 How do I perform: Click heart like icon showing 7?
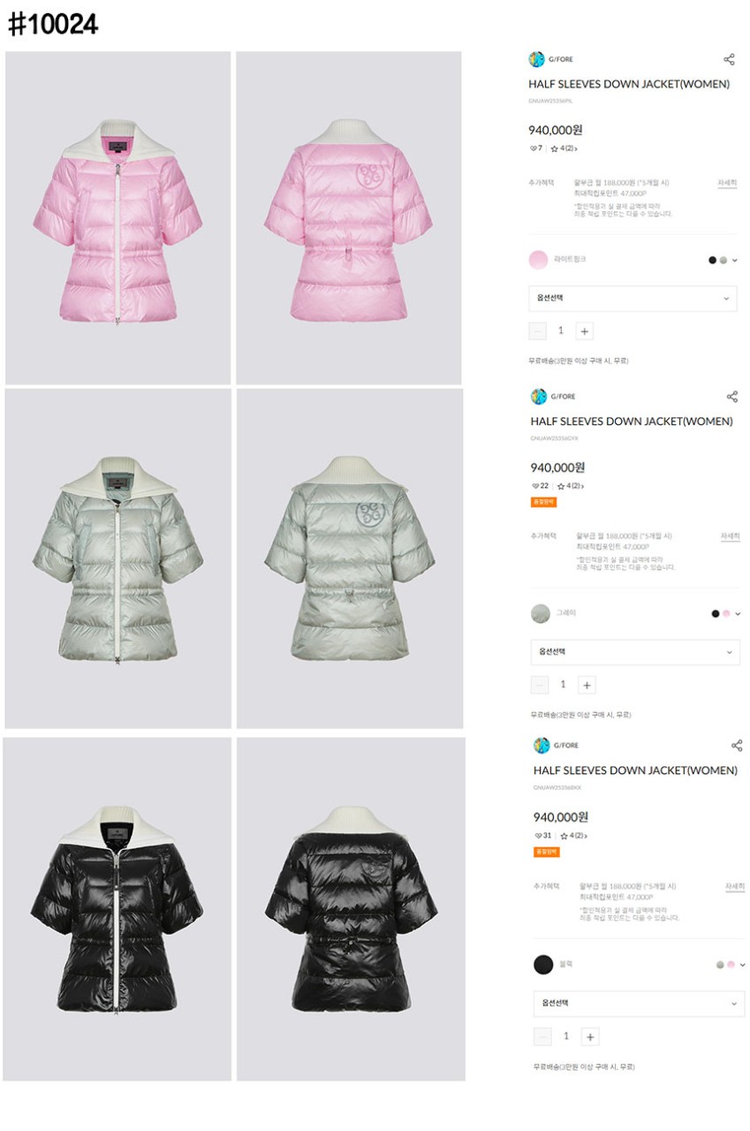coord(533,148)
